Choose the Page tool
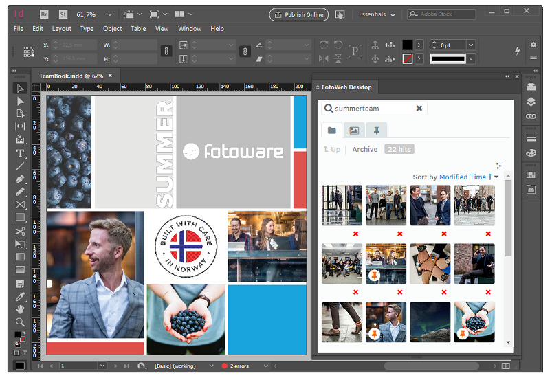This screenshot has height=380, width=550. 21,113
